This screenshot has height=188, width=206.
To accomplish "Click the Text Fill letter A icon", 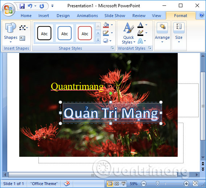I will tap(140, 25).
